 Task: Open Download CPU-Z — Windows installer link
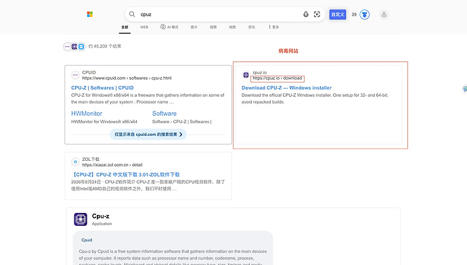point(286,88)
